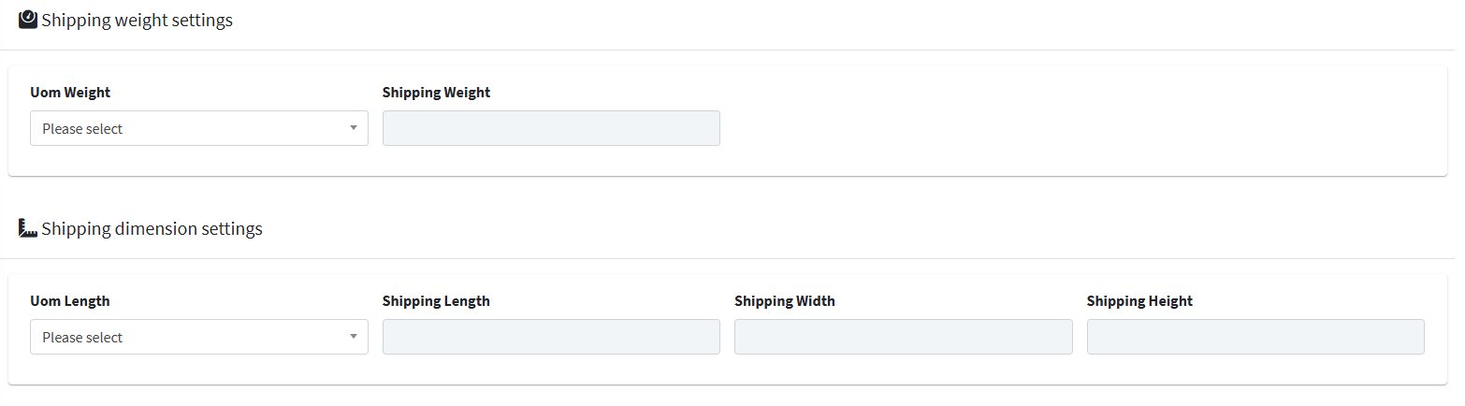This screenshot has width=1465, height=406.
Task: Click the 'Shipping Length' field label
Action: click(x=437, y=301)
